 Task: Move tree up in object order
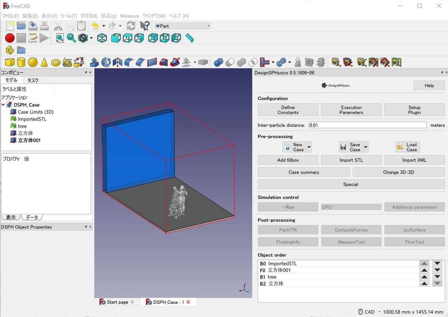click(x=424, y=277)
